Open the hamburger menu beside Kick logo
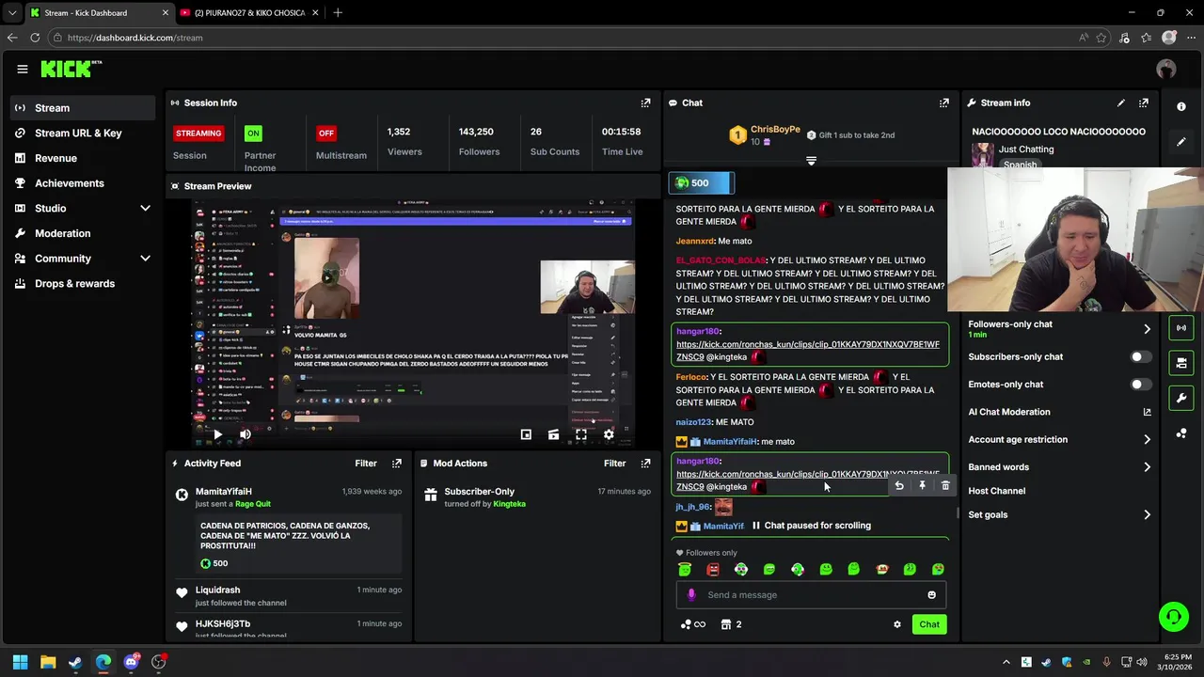The width and height of the screenshot is (1204, 677). pyautogui.click(x=23, y=69)
